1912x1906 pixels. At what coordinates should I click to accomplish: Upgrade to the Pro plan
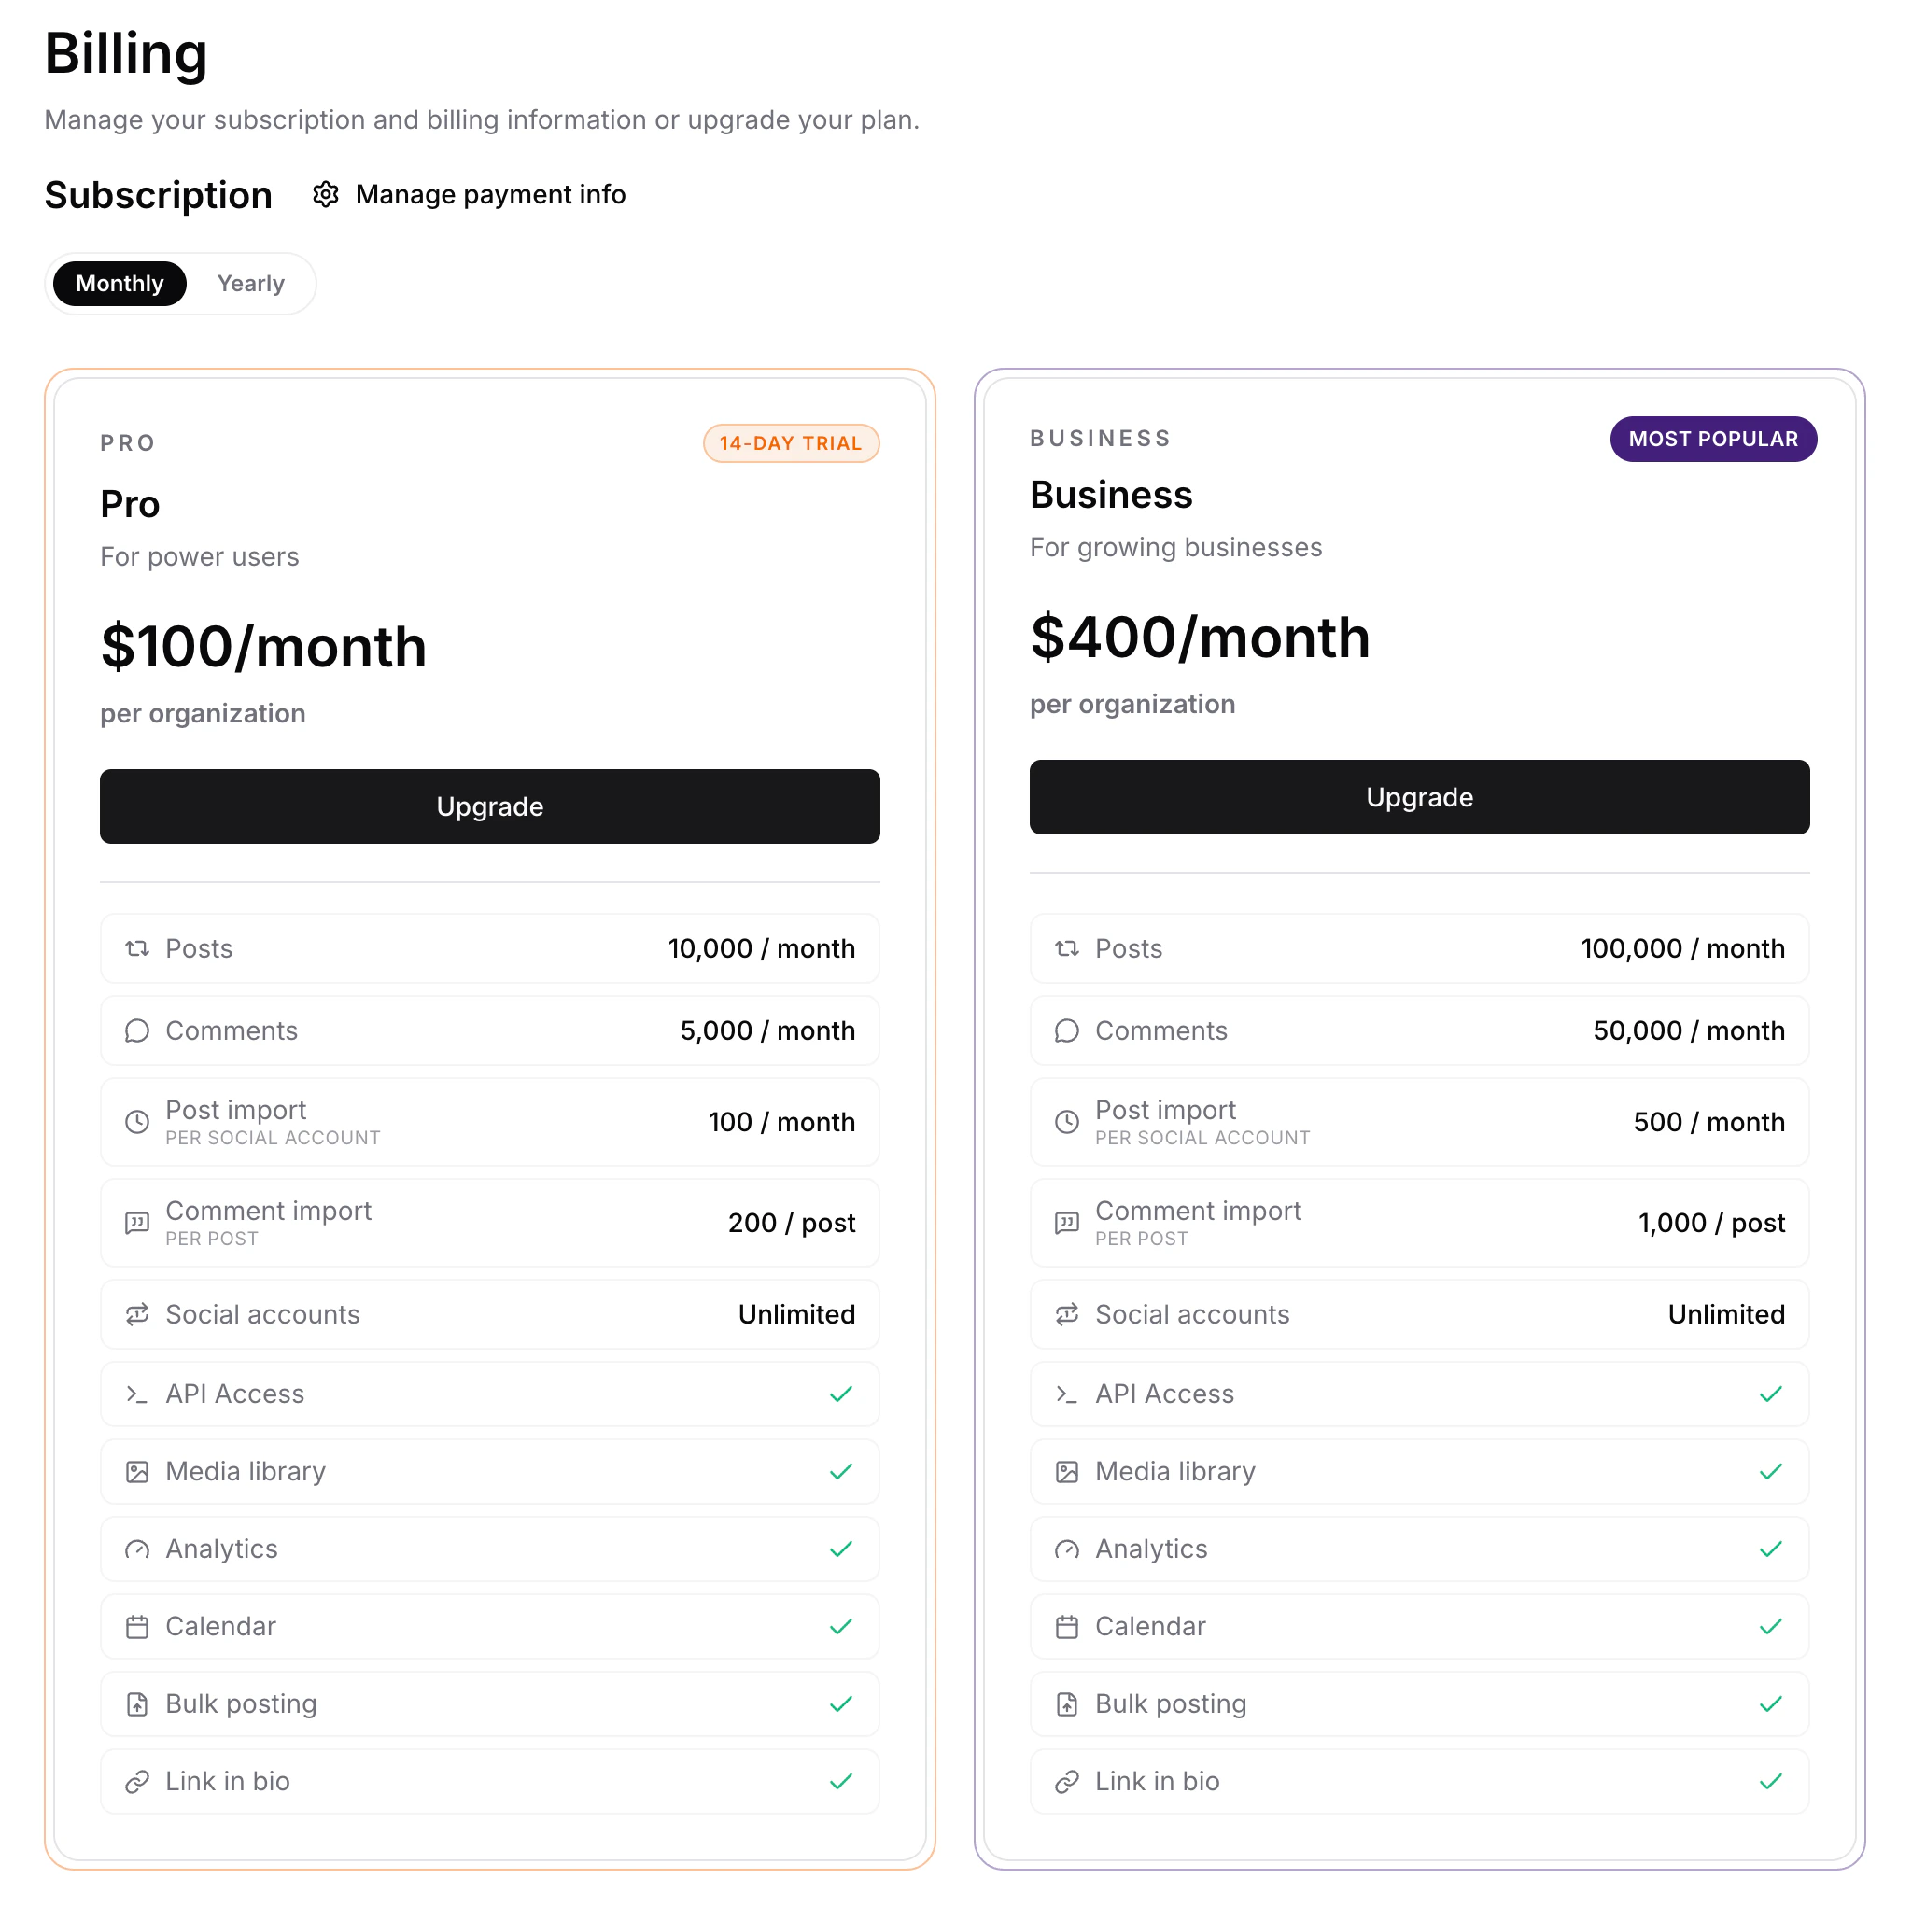490,806
